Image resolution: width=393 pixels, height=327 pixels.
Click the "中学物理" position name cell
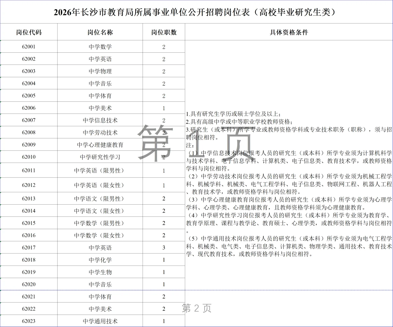point(100,71)
